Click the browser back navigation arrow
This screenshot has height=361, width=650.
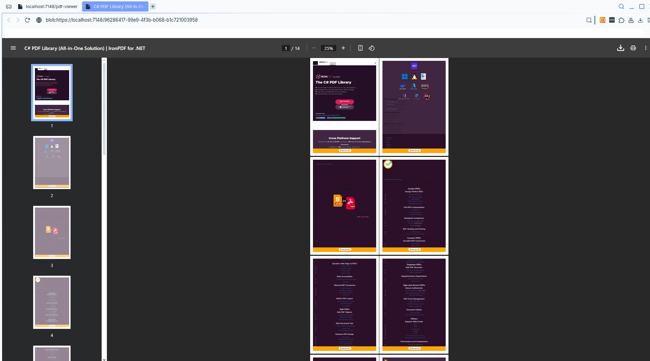[x=9, y=20]
